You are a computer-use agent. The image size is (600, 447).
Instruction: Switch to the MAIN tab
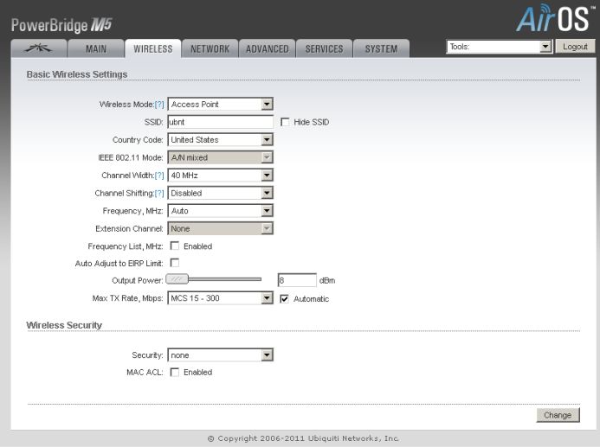(95, 48)
